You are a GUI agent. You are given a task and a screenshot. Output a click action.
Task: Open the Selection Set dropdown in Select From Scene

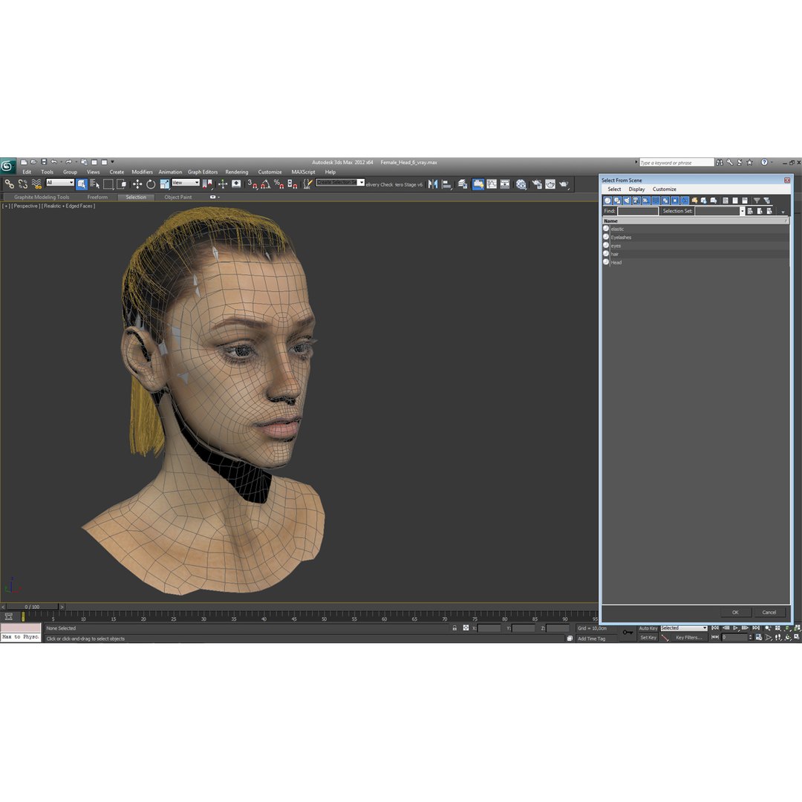coord(742,211)
